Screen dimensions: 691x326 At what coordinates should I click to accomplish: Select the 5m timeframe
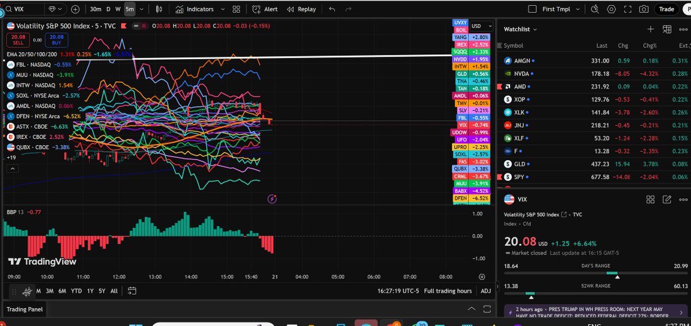coord(130,9)
